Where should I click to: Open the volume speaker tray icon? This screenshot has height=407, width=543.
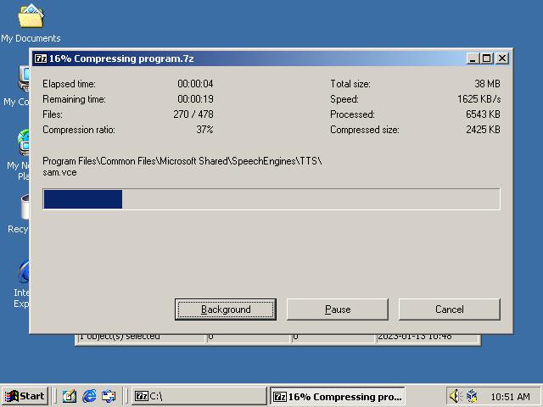pos(455,396)
